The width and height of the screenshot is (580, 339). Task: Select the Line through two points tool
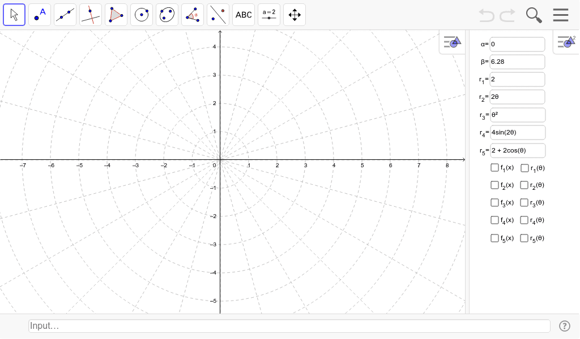pyautogui.click(x=65, y=15)
